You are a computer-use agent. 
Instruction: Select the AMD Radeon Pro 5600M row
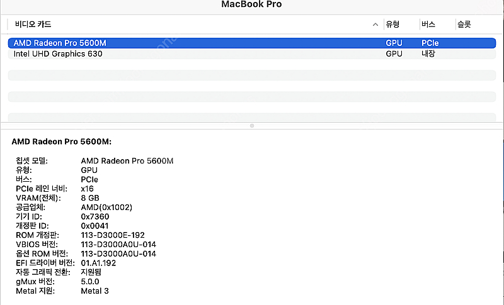coord(251,43)
